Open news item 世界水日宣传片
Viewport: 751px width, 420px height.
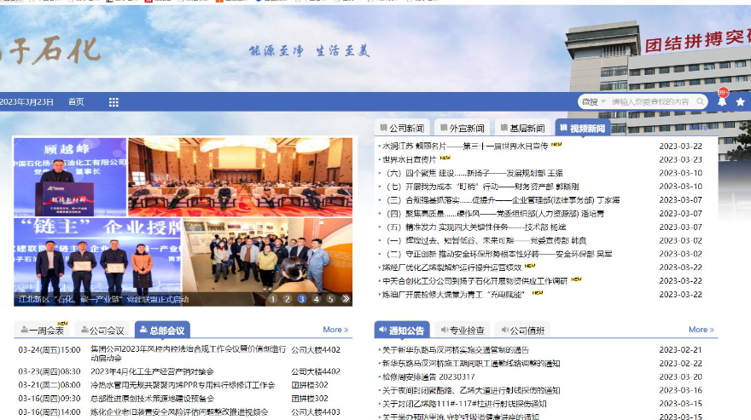tap(409, 159)
